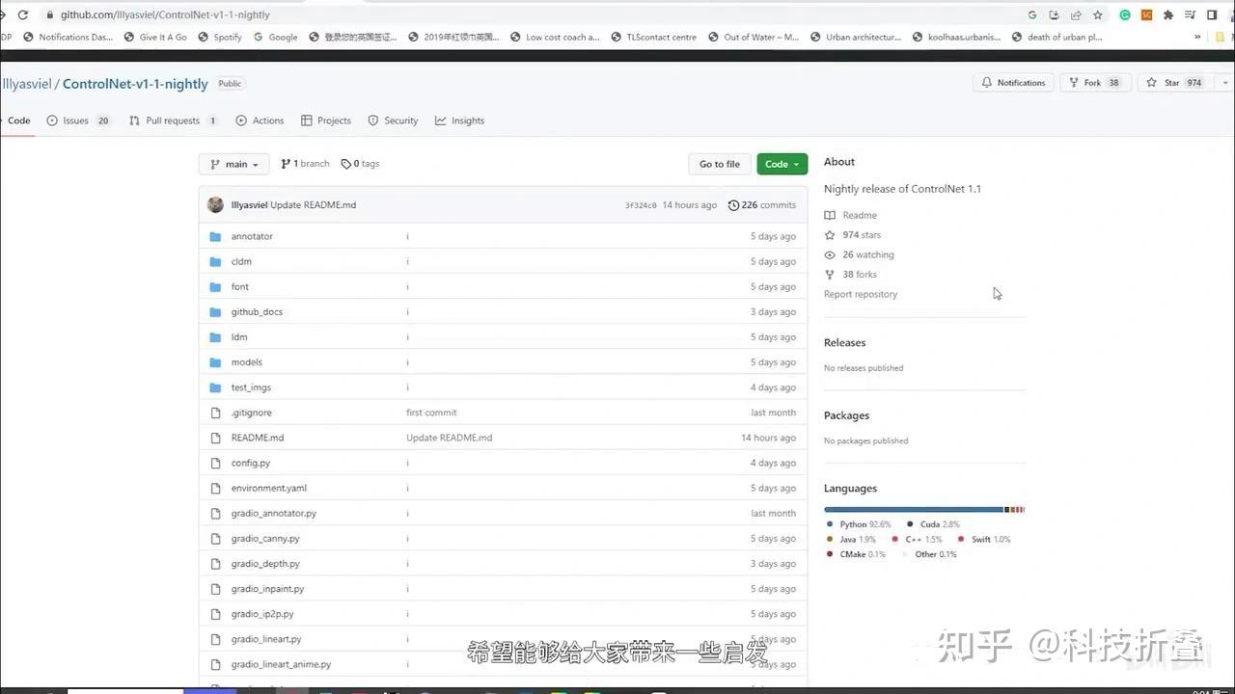1235x694 pixels.
Task: Open commit hash 3f324c0
Action: tap(641, 205)
